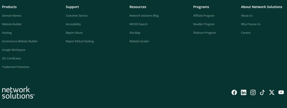Visit Why Choose Us page
The width and height of the screenshot is (287, 108).
tap(251, 24)
